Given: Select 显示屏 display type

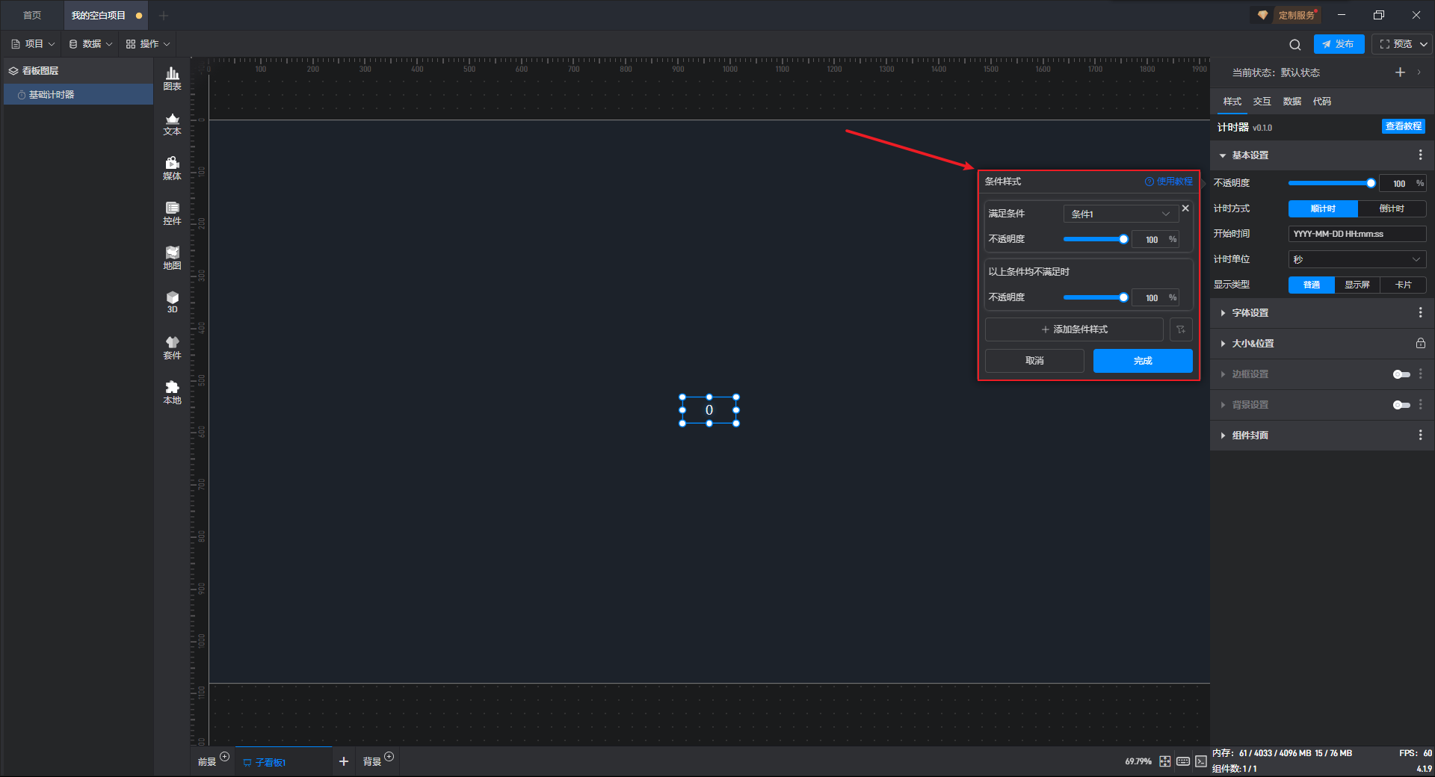Looking at the screenshot, I should 1357,285.
